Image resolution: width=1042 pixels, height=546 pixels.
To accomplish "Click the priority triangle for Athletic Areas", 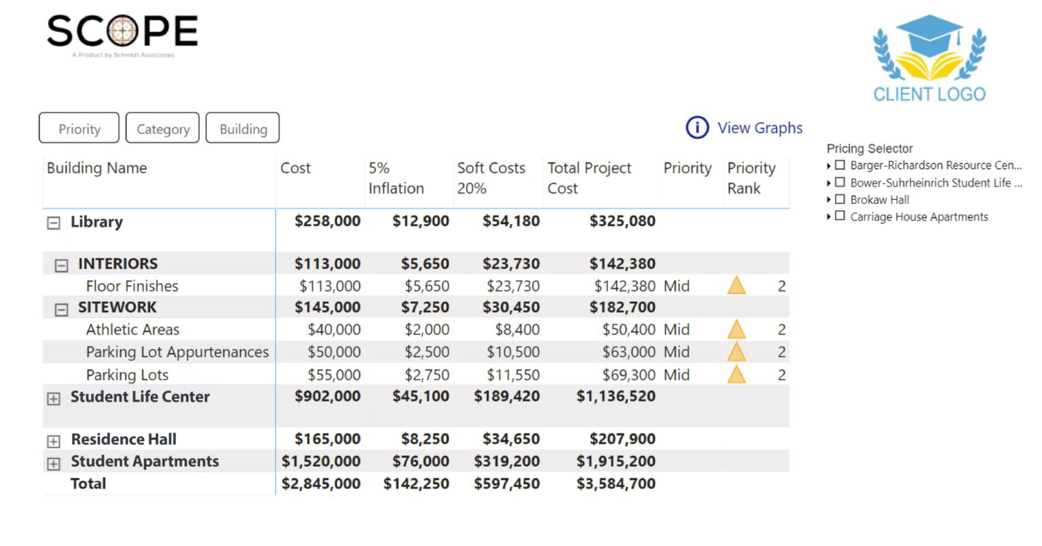I will pyautogui.click(x=736, y=329).
